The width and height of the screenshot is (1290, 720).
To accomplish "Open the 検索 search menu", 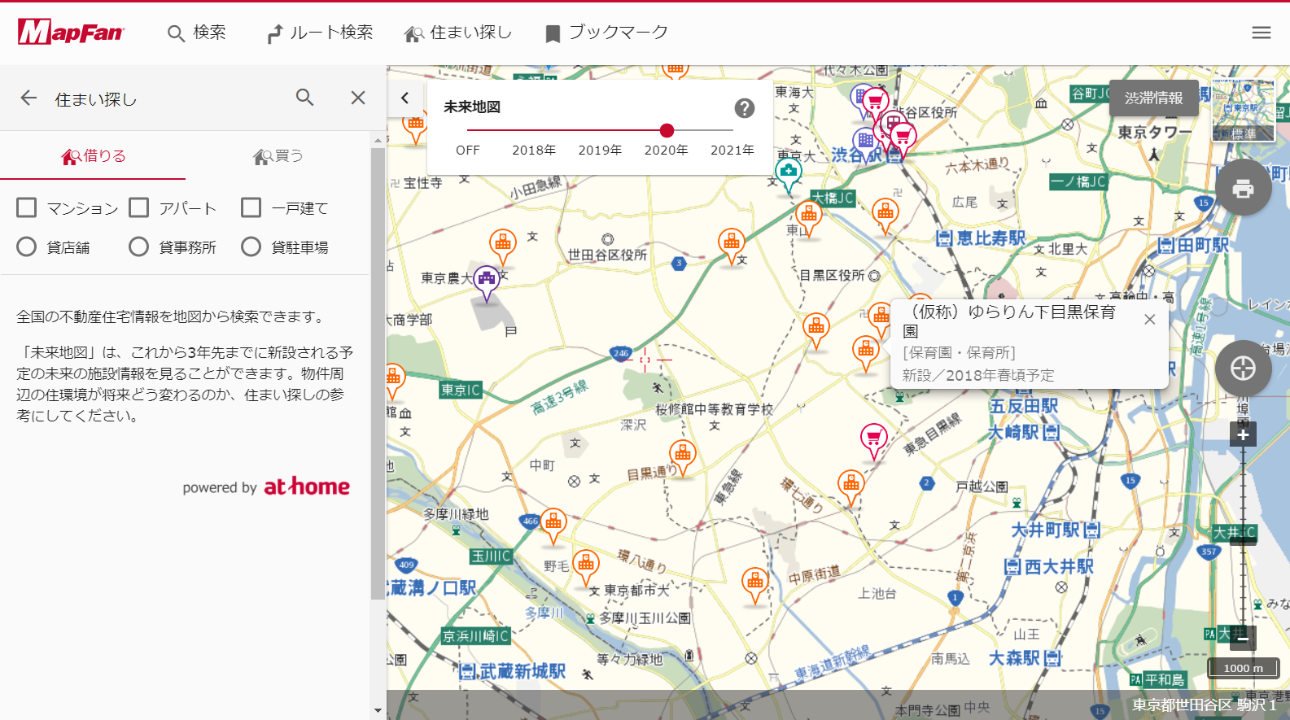I will click(x=196, y=33).
